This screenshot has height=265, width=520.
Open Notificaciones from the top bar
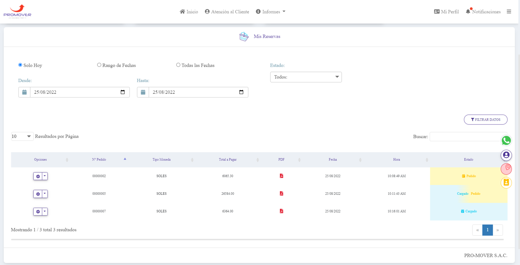pyautogui.click(x=483, y=12)
